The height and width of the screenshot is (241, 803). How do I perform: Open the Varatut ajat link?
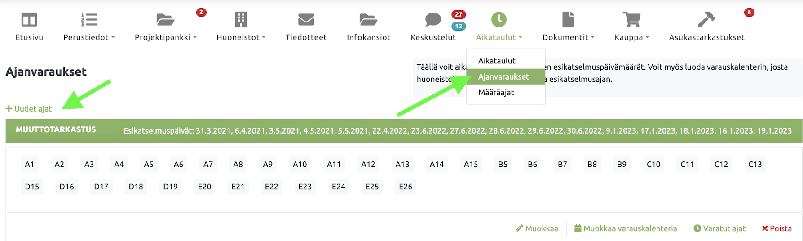pyautogui.click(x=719, y=228)
